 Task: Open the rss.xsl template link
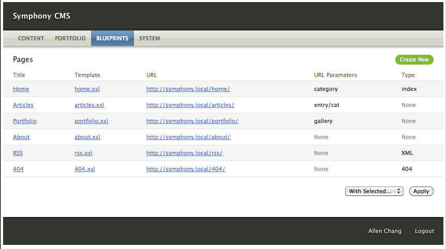[83, 153]
